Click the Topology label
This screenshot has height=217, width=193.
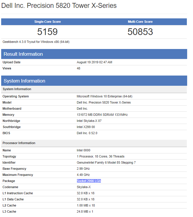click(9, 156)
